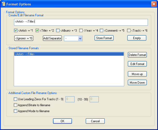This screenshot has height=130, width=158.
Task: Enable the <Album> = *3 checkbox
Action: 58,31
